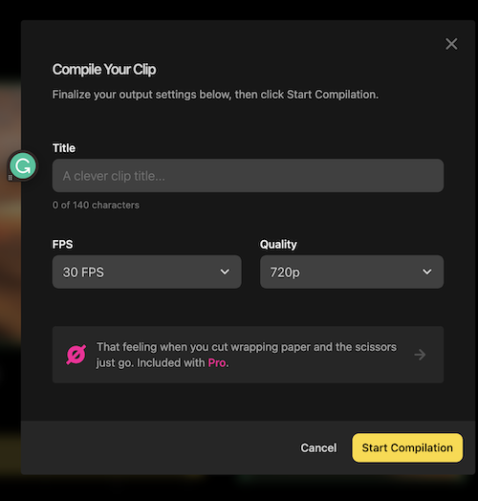Cancel the clip compilation
Screen dimensions: 478x501
pos(318,448)
